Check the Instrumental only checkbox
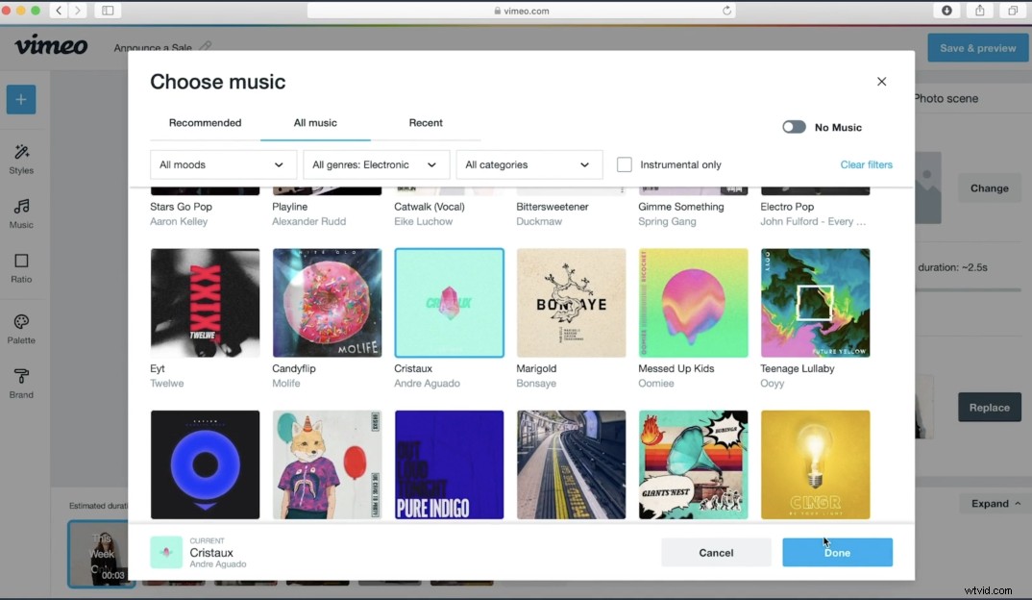Viewport: 1032px width, 600px height. click(625, 164)
